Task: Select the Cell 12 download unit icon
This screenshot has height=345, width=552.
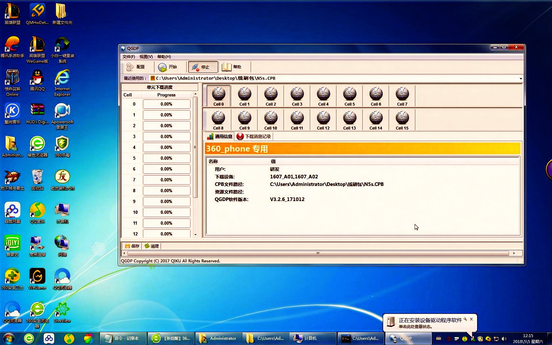Action: (x=323, y=120)
